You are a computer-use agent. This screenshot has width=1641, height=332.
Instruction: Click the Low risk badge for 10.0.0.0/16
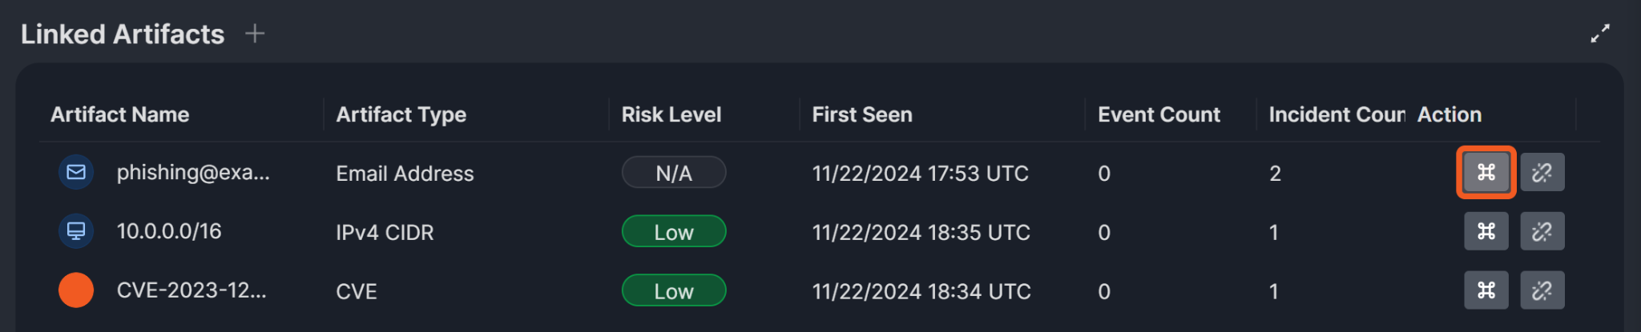pyautogui.click(x=674, y=232)
